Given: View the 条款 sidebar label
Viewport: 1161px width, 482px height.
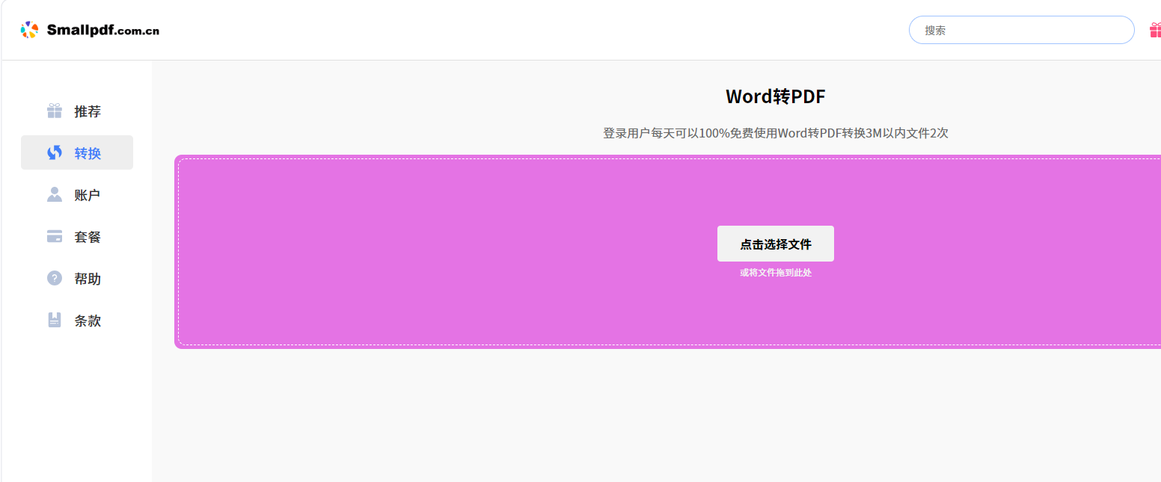Looking at the screenshot, I should point(88,321).
